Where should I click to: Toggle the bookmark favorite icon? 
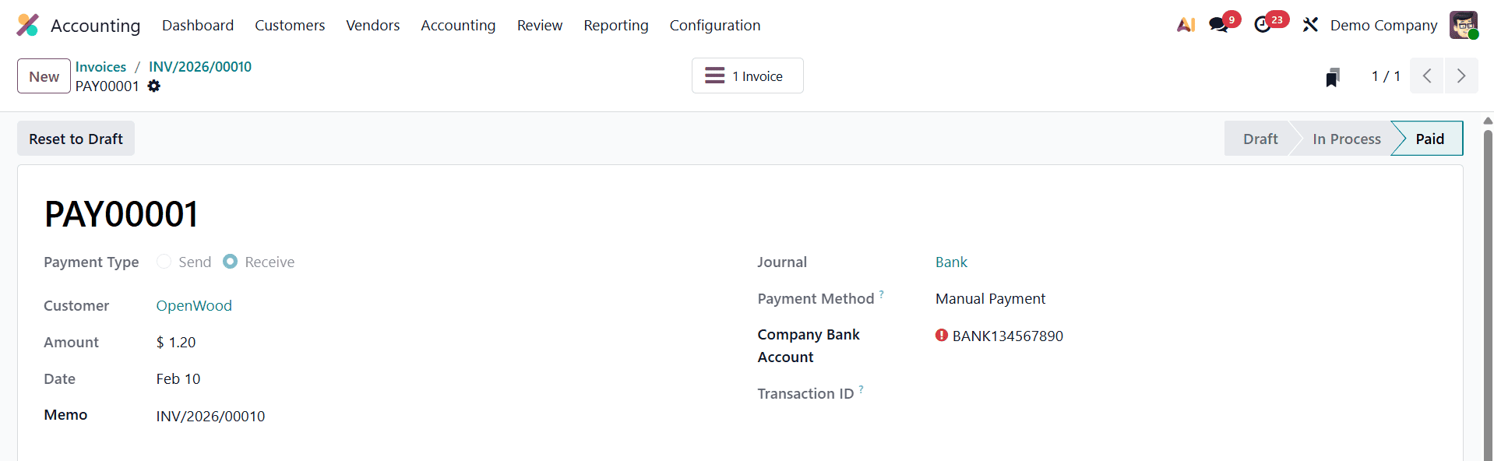coord(1333,76)
